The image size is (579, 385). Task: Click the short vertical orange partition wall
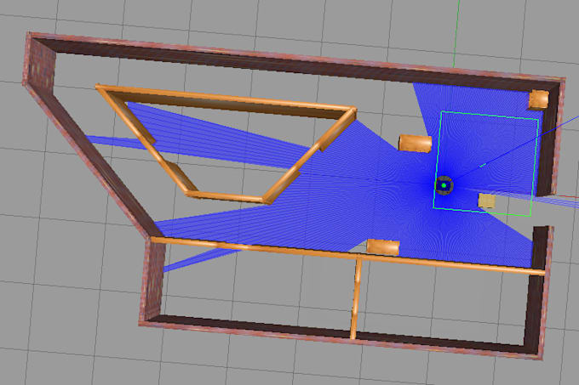(356, 297)
